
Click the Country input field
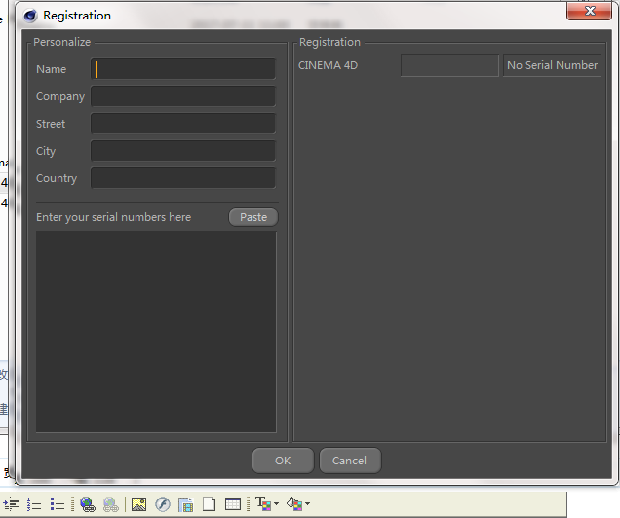tap(183, 178)
